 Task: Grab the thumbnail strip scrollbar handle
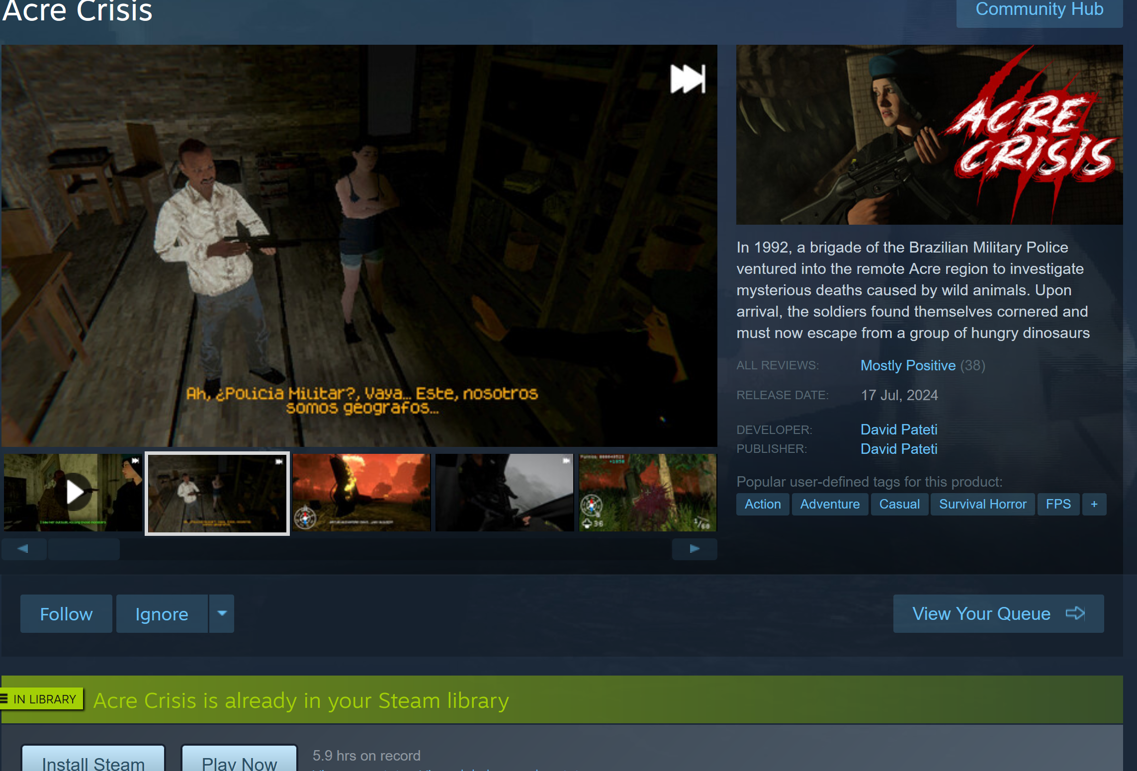[84, 549]
